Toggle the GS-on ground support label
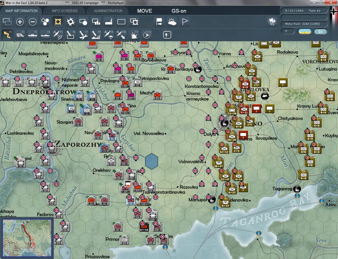The height and width of the screenshot is (259, 338). pos(179,11)
